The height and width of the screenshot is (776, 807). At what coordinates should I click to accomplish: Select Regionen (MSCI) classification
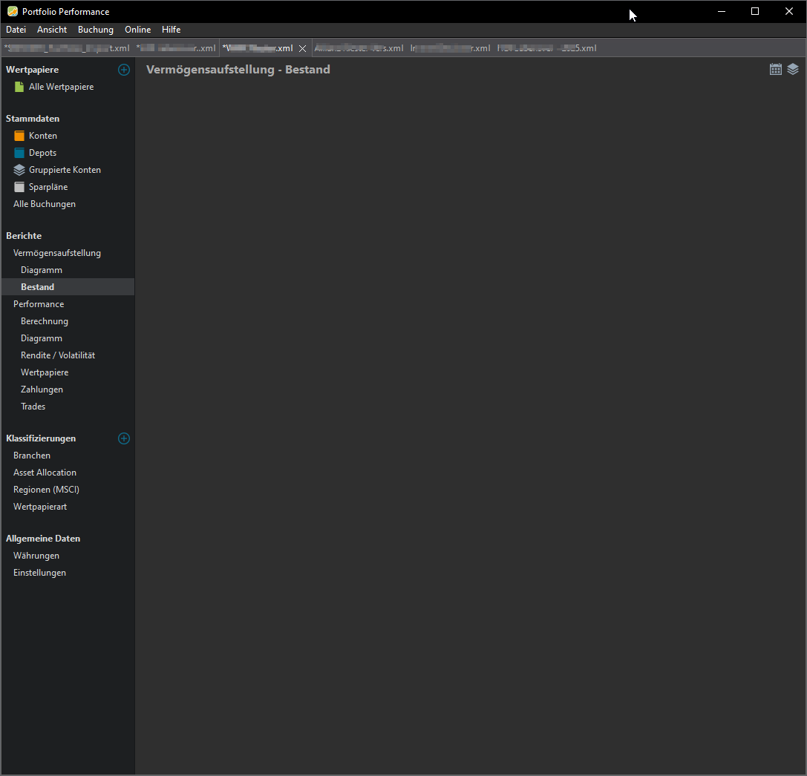(46, 490)
